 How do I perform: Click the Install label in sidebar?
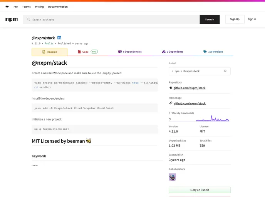pos(173,63)
